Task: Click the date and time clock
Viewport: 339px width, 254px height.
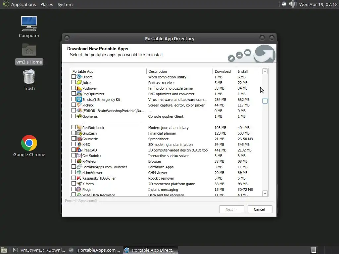Action: pos(318,4)
